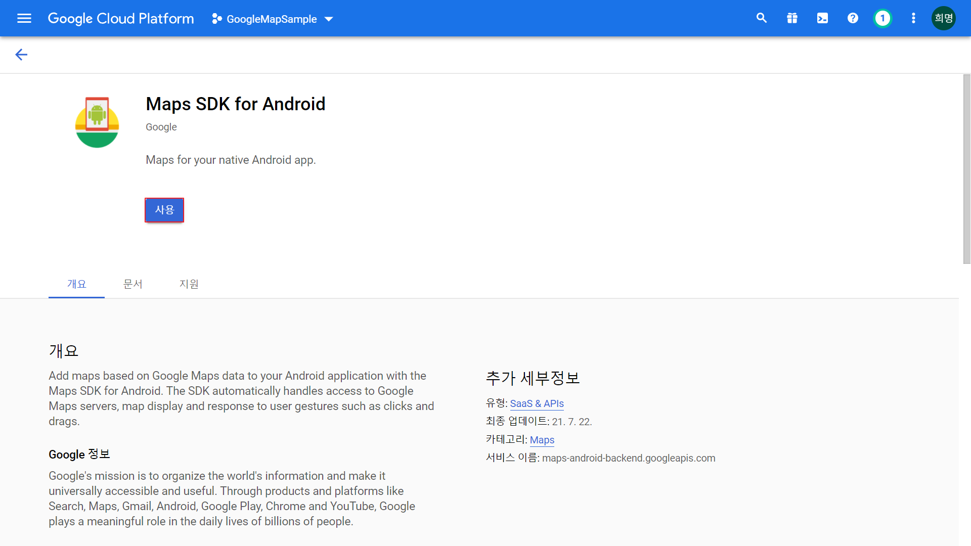
Task: Click the Maps SDK Android logo
Action: (97, 122)
